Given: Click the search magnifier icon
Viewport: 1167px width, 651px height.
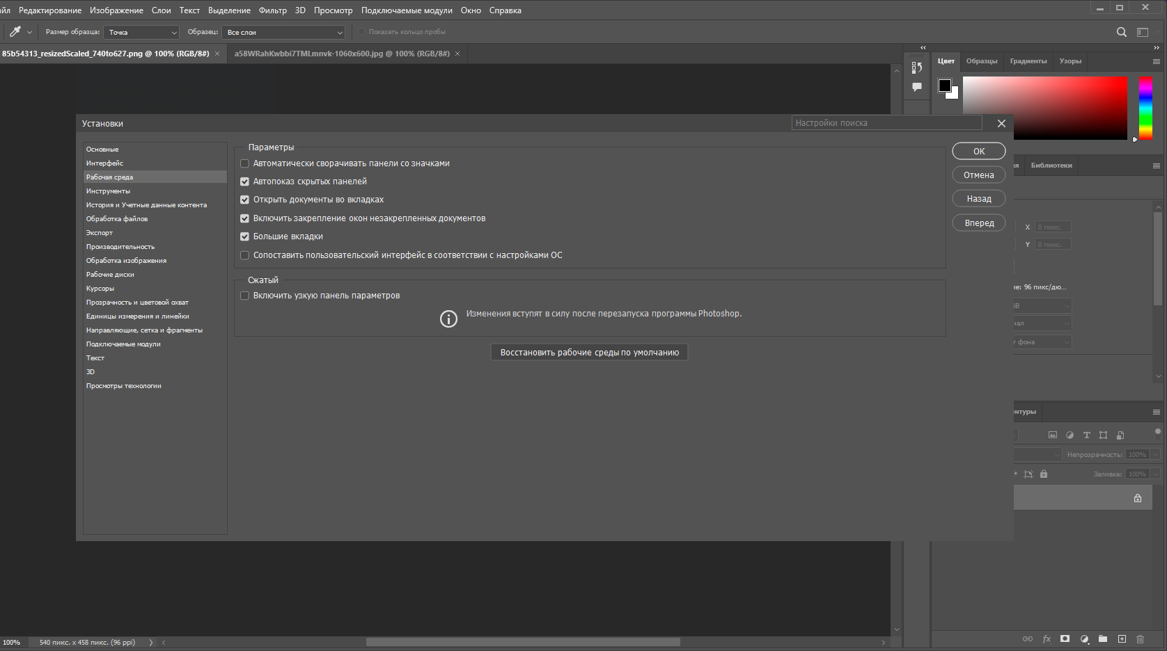Looking at the screenshot, I should (x=1121, y=32).
